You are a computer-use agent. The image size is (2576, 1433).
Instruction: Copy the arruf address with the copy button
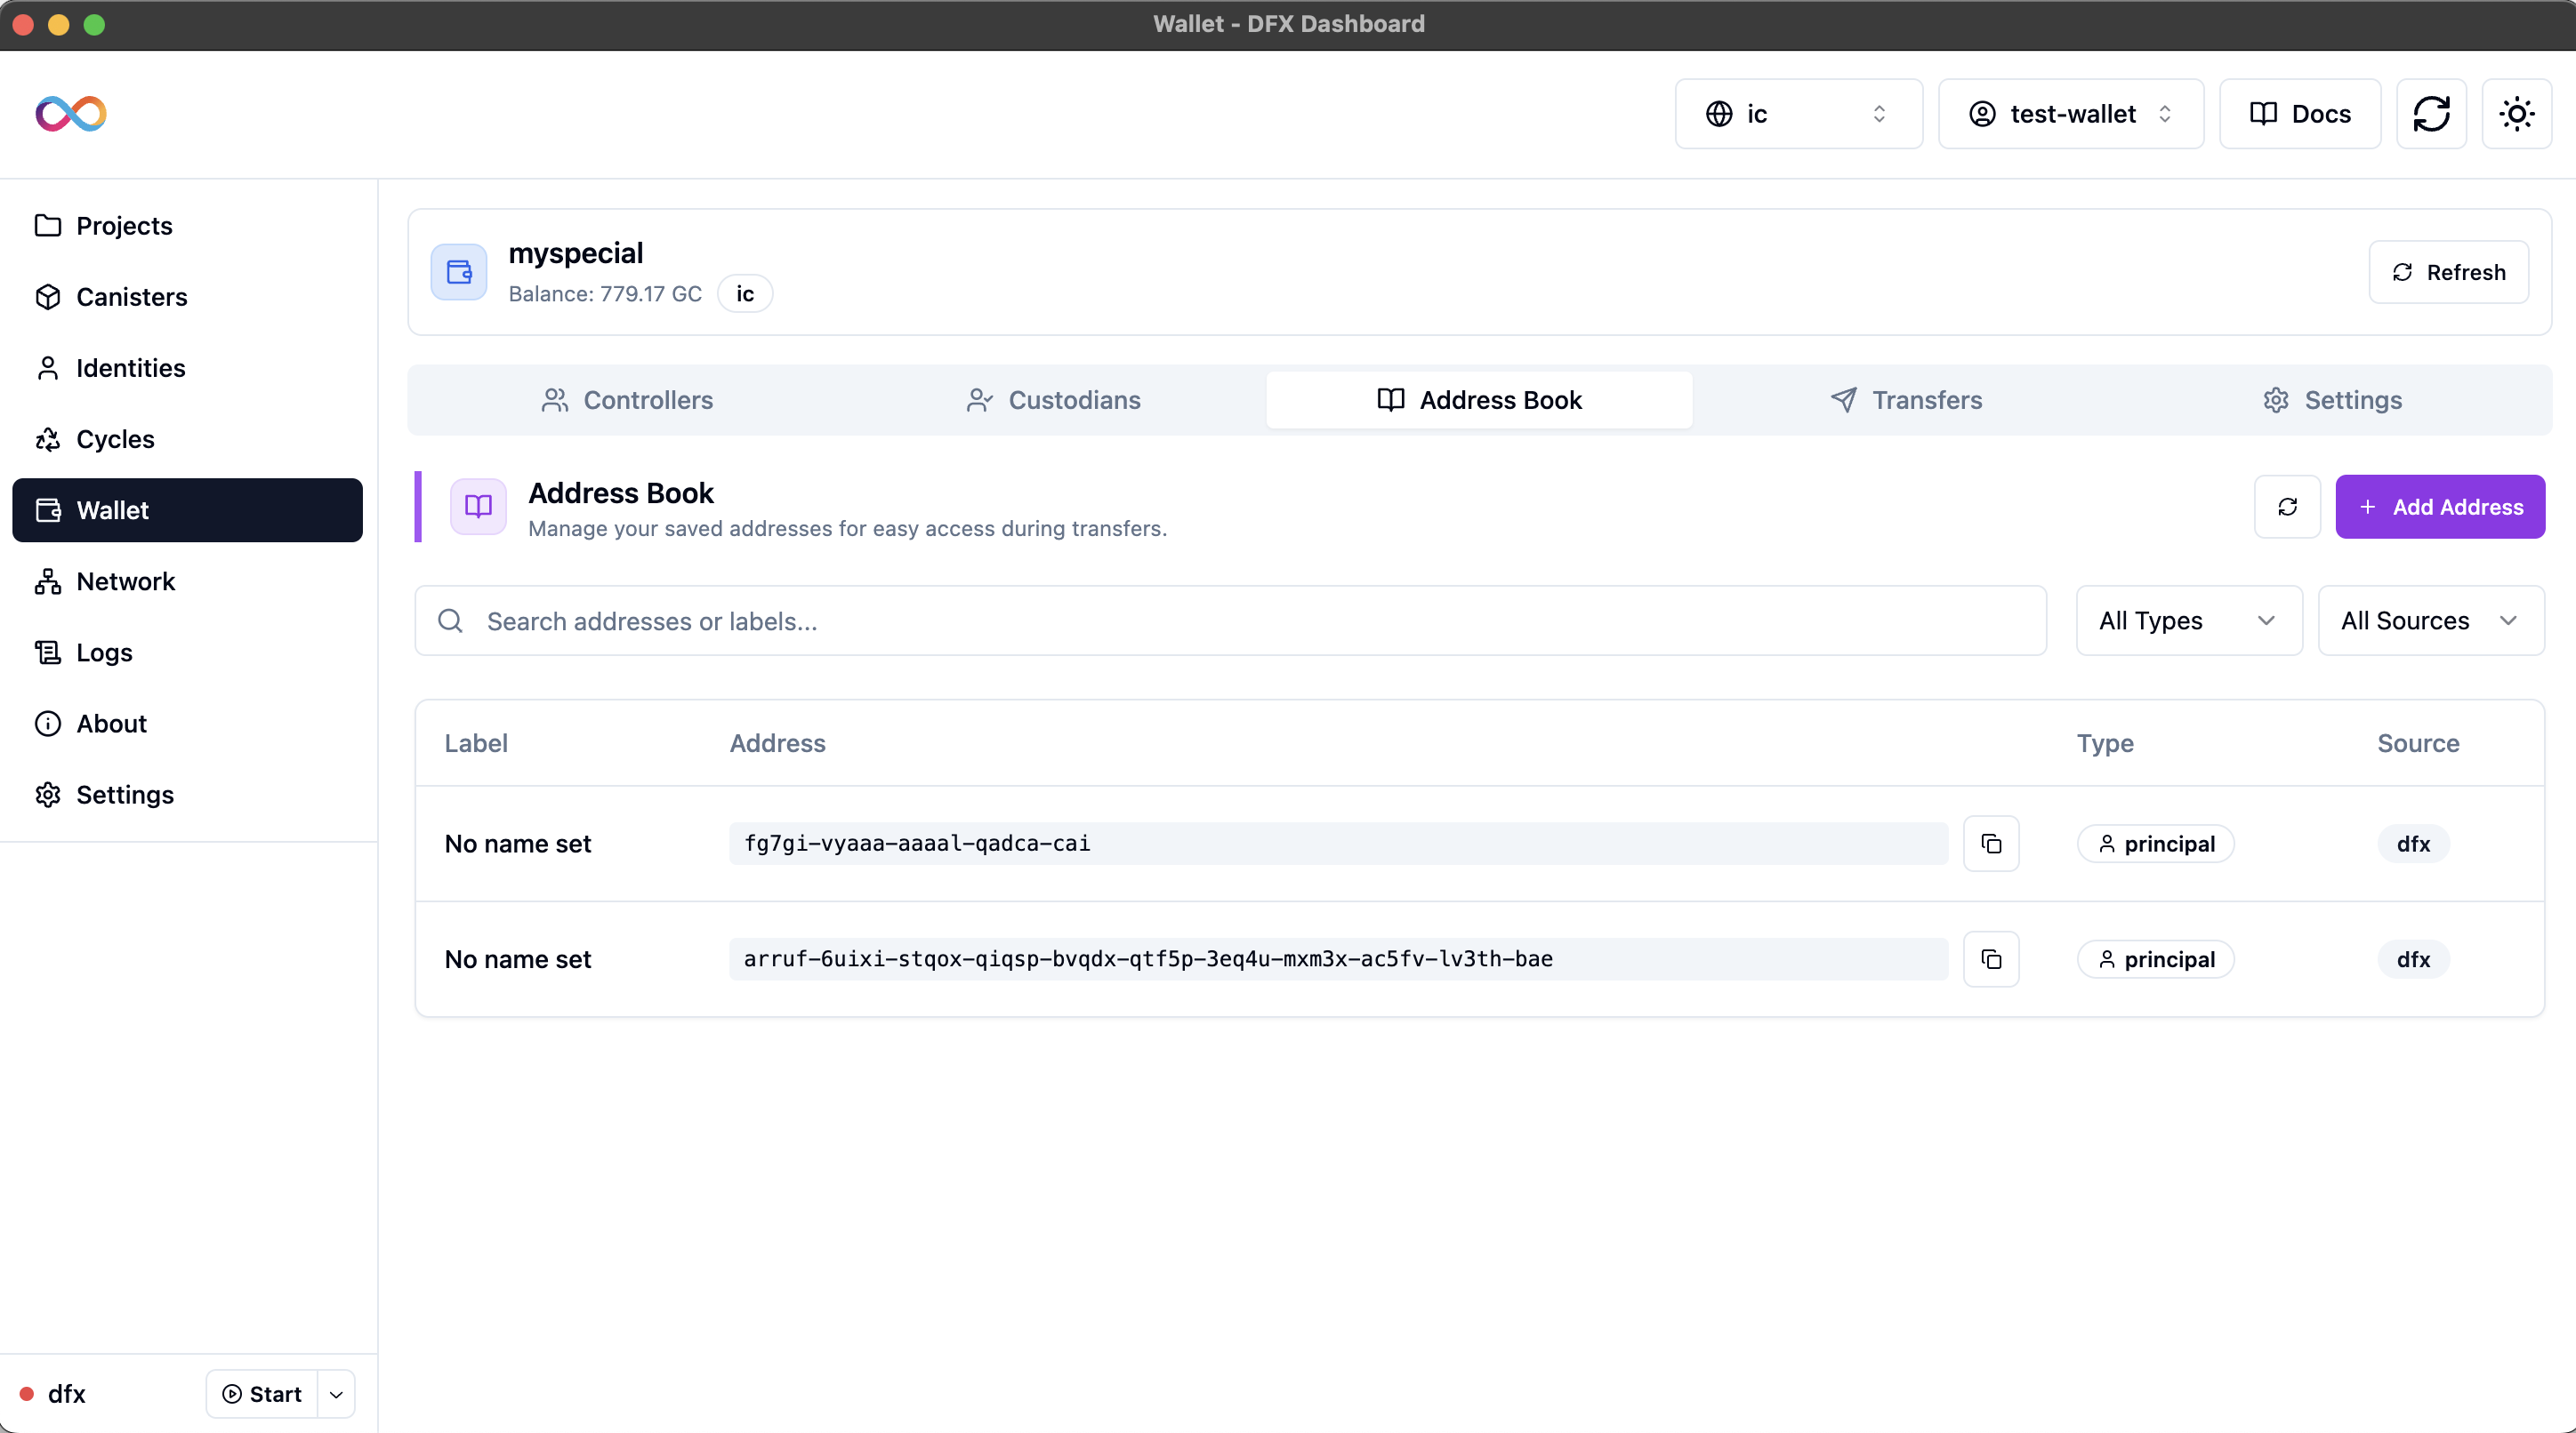1991,958
